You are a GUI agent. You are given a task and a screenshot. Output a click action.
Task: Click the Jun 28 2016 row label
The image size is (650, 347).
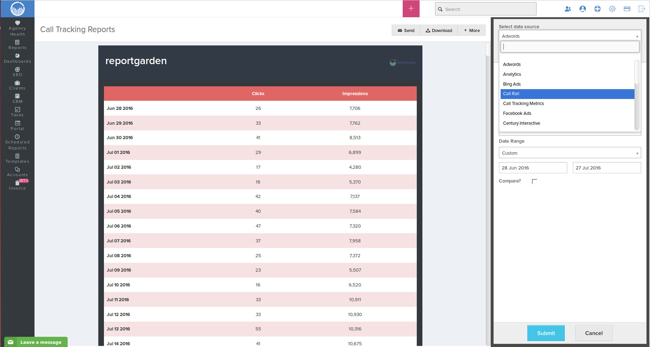[120, 109]
